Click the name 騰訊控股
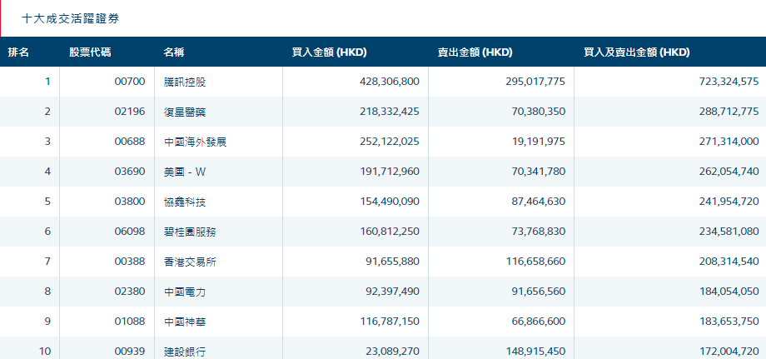Viewport: 766px width, 359px height. (x=185, y=82)
